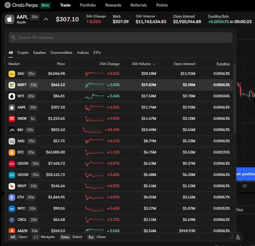
Task: Filter markets by ETFs
Action: 97,53
